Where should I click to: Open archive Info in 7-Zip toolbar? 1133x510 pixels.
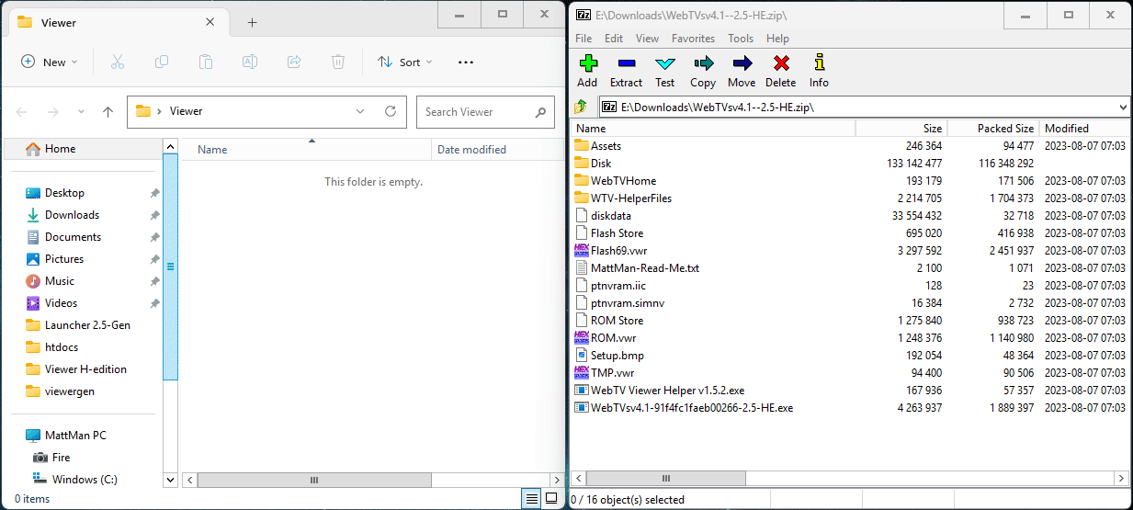click(x=819, y=71)
